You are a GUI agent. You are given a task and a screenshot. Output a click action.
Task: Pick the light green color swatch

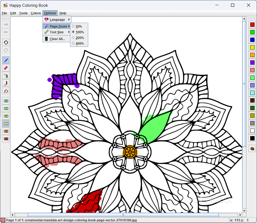(x=252, y=78)
